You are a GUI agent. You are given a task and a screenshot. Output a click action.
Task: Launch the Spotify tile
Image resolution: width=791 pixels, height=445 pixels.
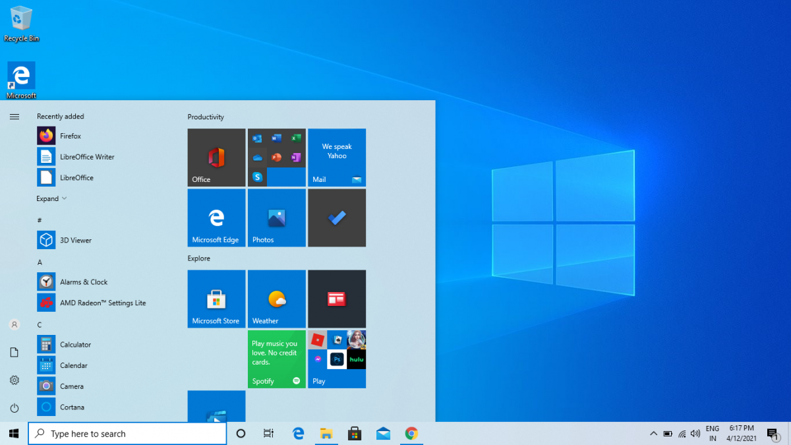point(276,359)
